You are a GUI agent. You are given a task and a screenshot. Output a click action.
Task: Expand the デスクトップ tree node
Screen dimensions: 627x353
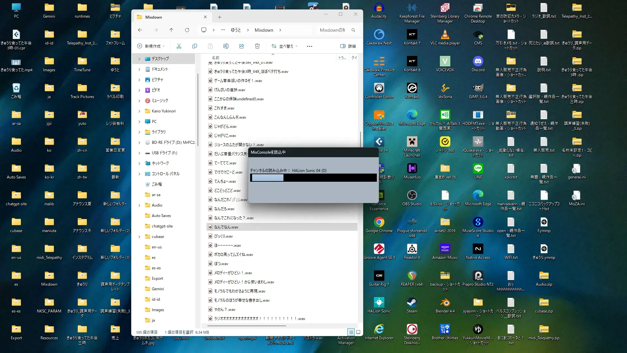[139, 59]
